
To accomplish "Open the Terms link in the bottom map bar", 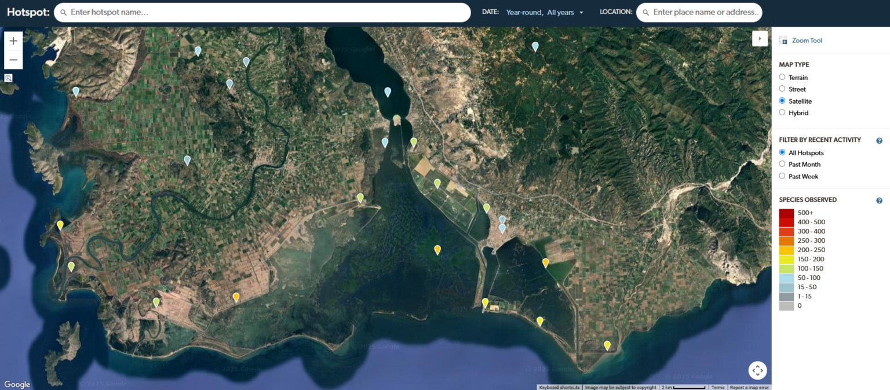I will [x=718, y=387].
